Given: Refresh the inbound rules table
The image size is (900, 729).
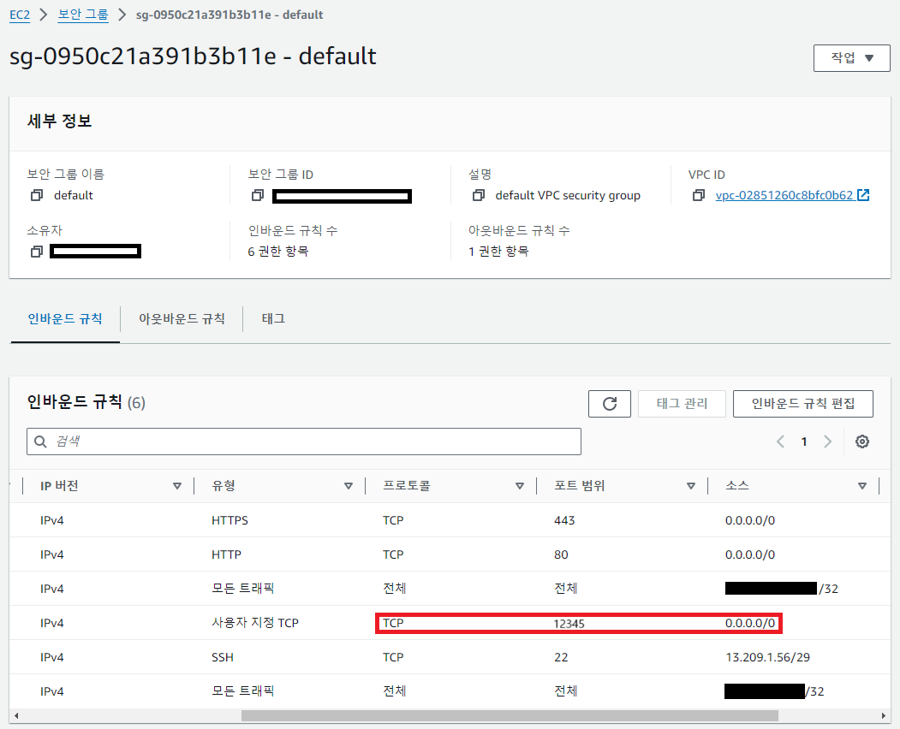Looking at the screenshot, I should coord(609,403).
